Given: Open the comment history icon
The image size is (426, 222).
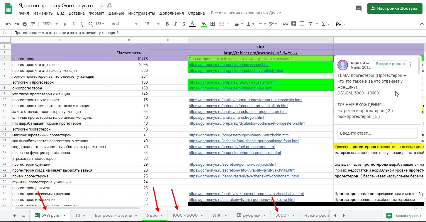Looking at the screenshot, I should pyautogui.click(x=359, y=9).
